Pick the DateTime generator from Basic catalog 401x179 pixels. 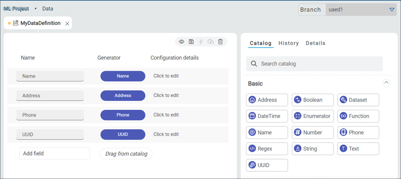[x=266, y=116]
